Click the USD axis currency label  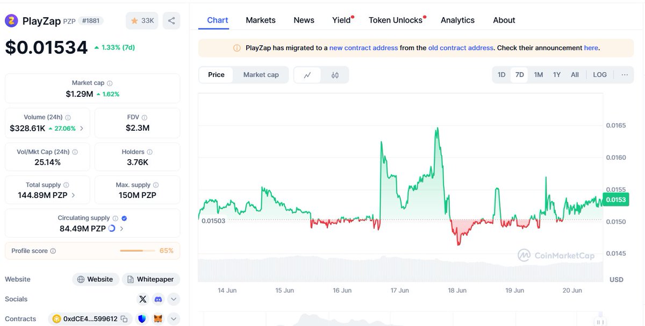[617, 280]
